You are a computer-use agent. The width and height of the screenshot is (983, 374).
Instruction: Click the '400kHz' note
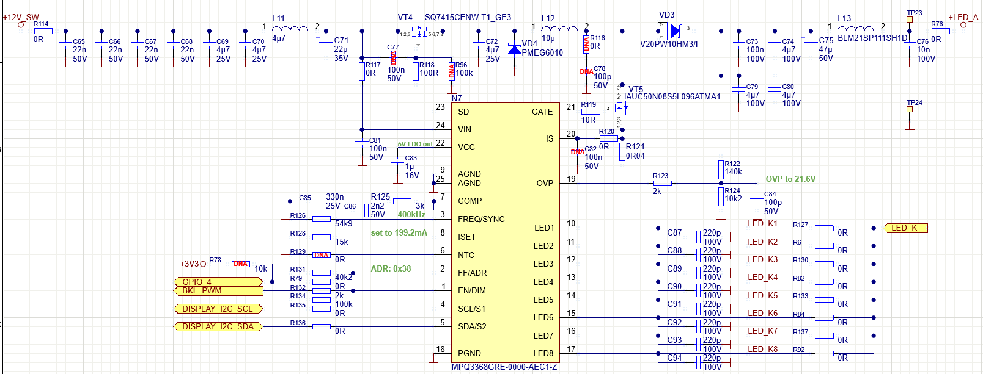point(411,214)
